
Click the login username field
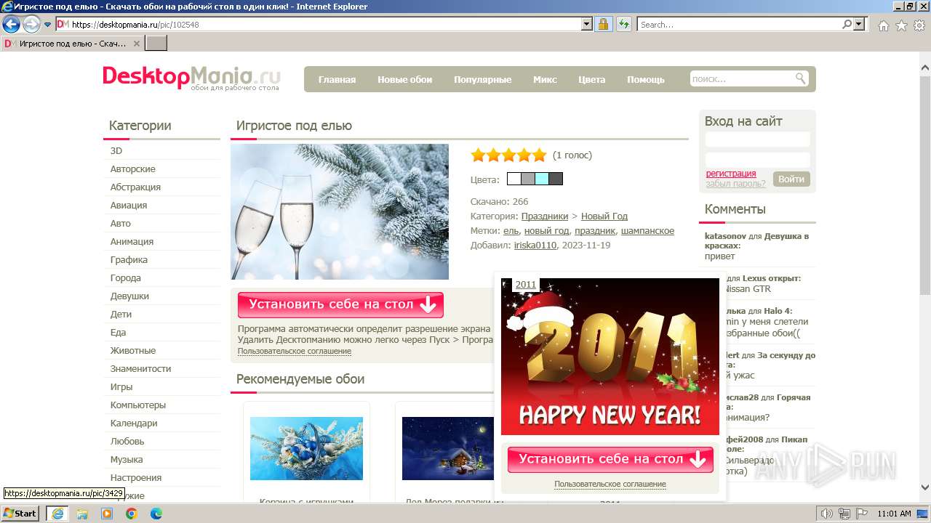(x=757, y=139)
